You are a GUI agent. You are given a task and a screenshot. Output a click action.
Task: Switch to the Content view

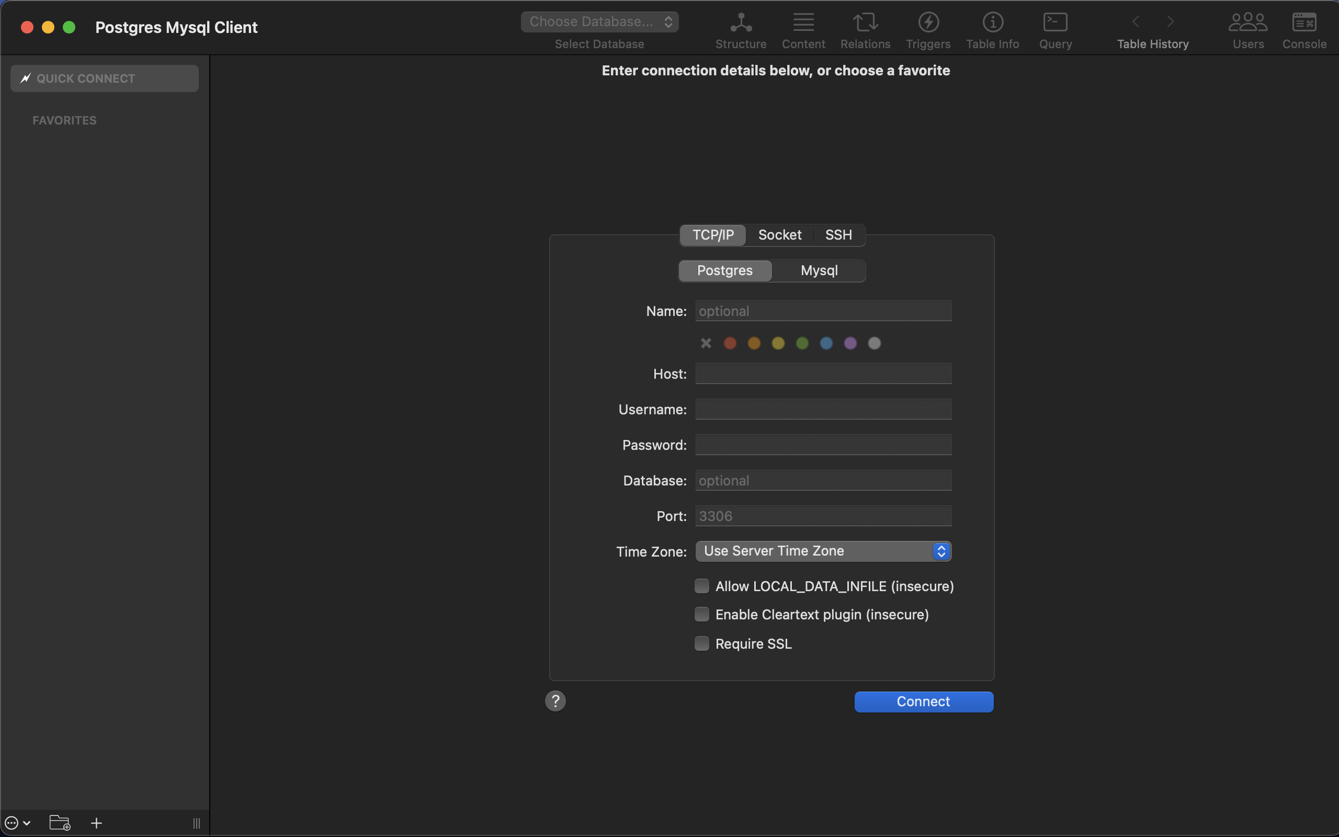tap(802, 29)
